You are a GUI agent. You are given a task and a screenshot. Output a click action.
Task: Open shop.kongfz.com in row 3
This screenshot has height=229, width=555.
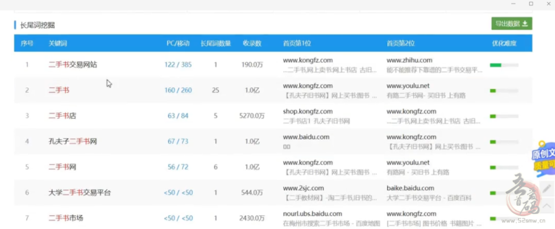308,111
